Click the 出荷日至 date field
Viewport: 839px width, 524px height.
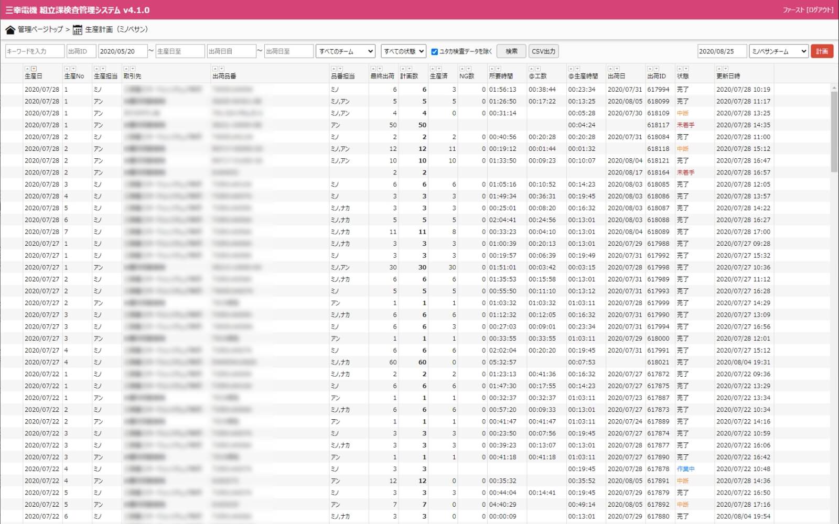pos(289,51)
